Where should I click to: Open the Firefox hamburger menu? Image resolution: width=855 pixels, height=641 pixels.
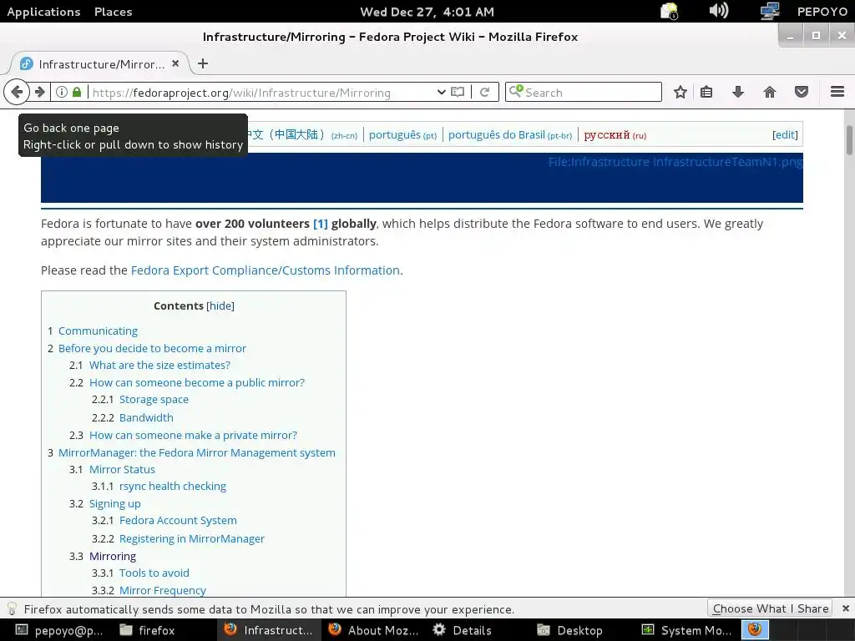(x=837, y=92)
